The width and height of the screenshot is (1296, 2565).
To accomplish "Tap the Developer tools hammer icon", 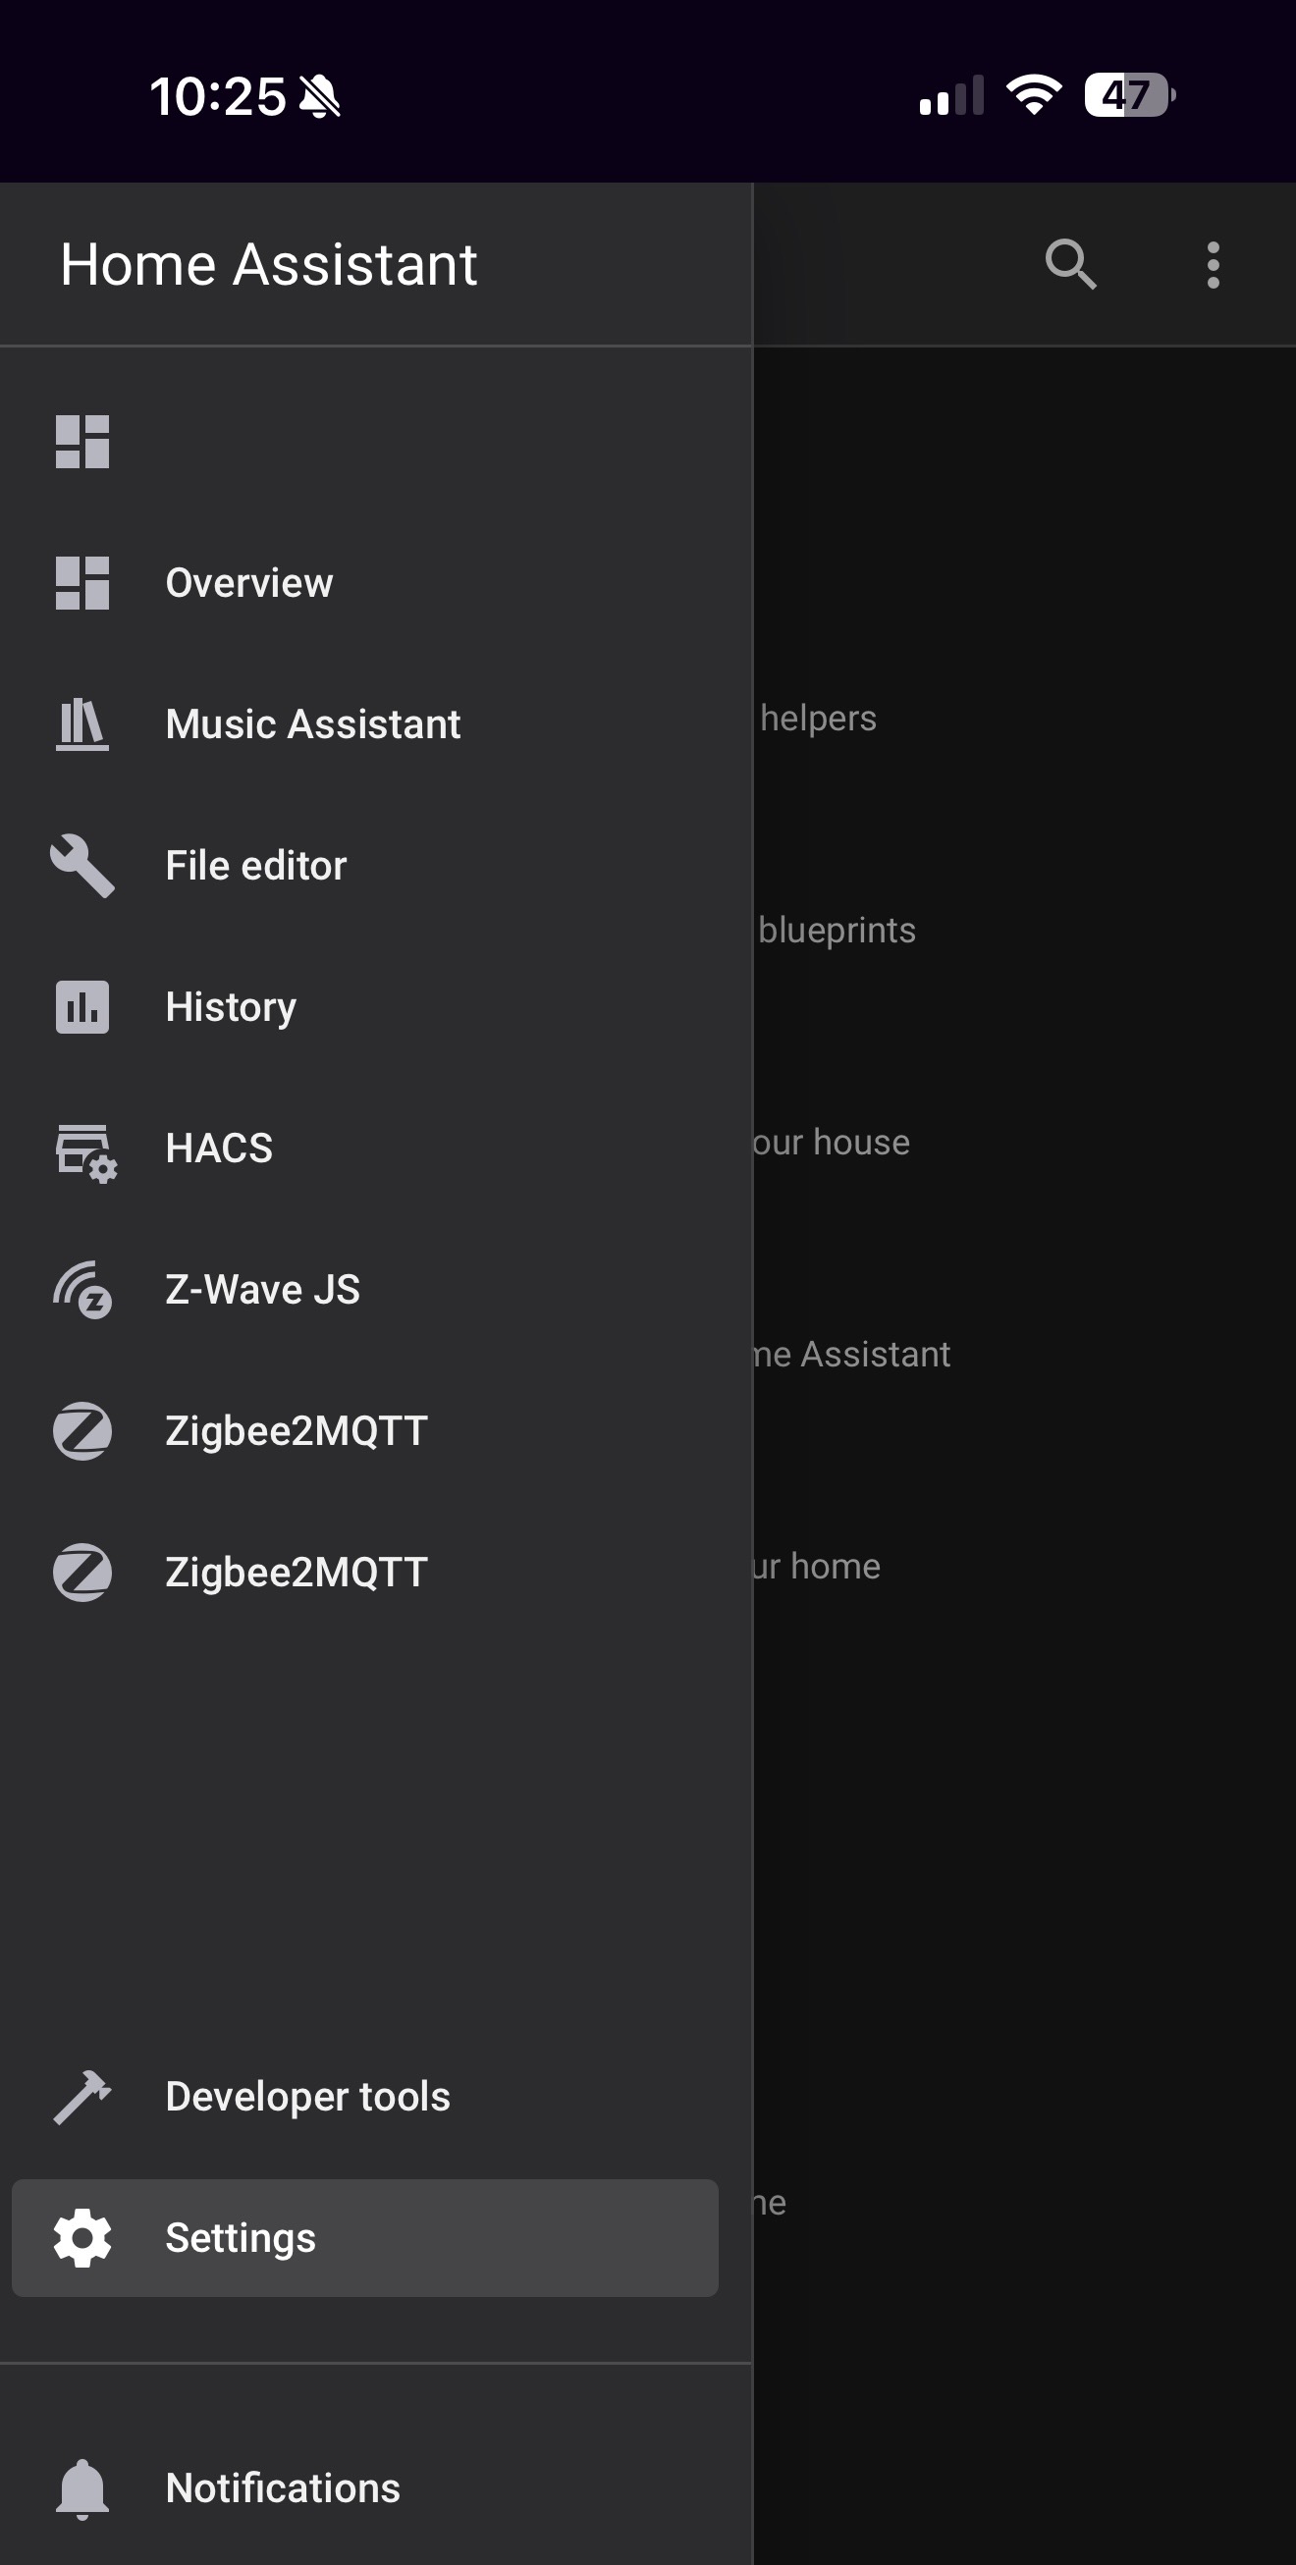I will click(x=82, y=2096).
